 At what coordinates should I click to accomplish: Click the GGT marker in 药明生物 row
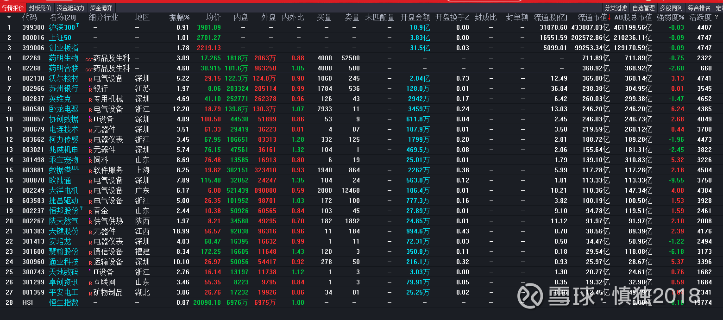click(x=89, y=59)
